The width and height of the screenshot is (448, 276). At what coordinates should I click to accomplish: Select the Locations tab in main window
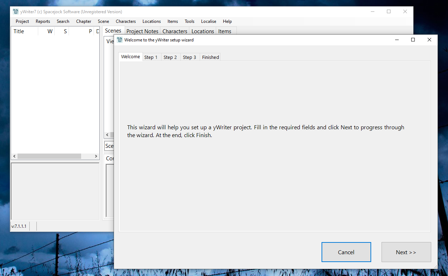[x=203, y=31]
